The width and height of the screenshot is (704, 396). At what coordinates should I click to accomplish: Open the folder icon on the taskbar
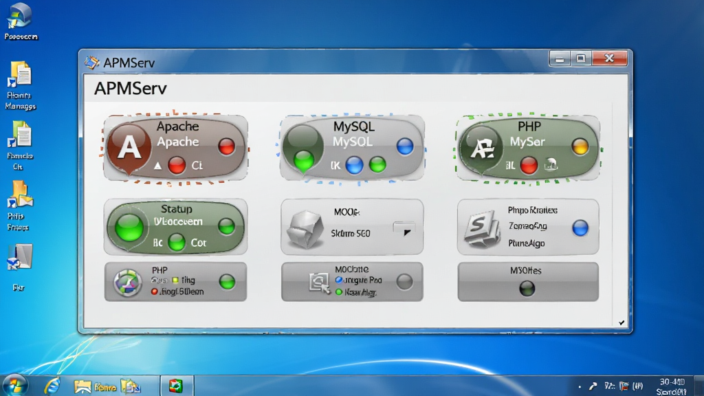82,386
